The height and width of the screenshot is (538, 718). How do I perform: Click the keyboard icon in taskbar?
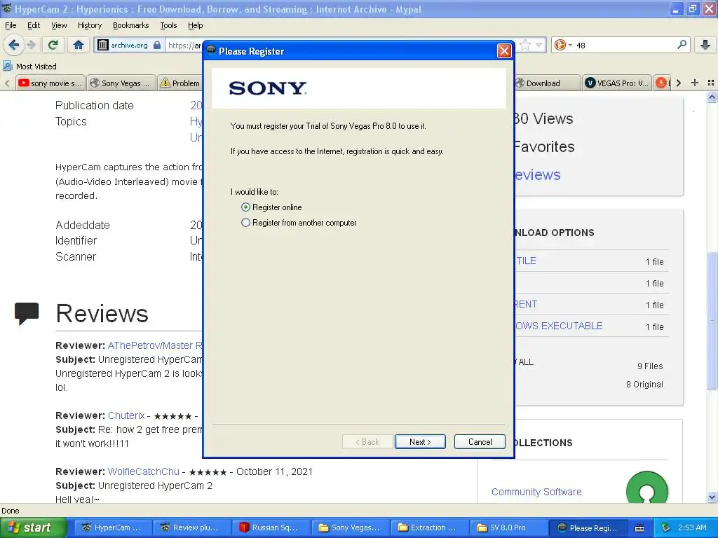click(x=639, y=528)
